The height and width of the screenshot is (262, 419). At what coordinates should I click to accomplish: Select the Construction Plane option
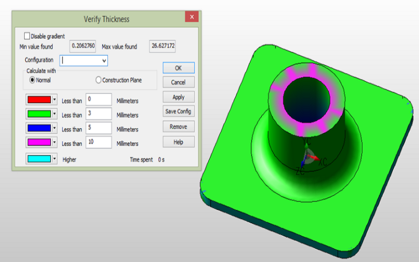[98, 80]
